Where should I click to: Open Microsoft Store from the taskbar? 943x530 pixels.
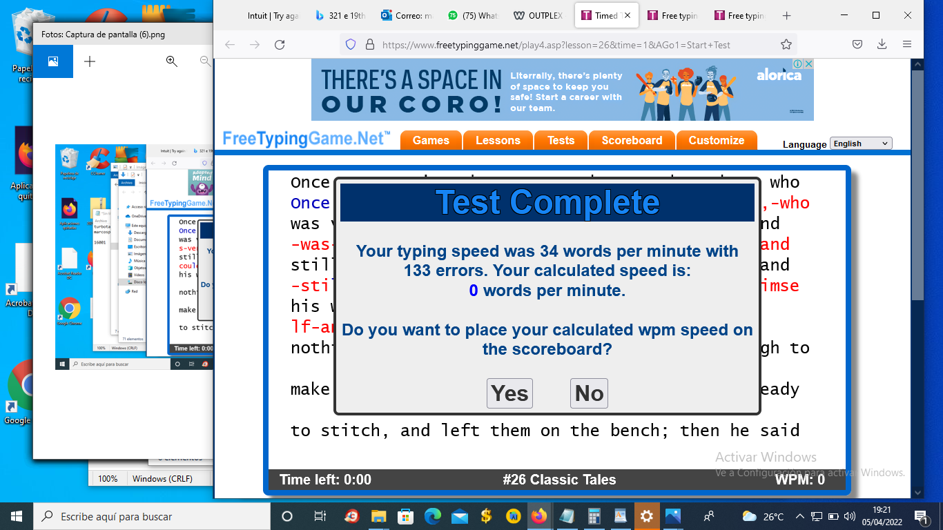coord(405,516)
